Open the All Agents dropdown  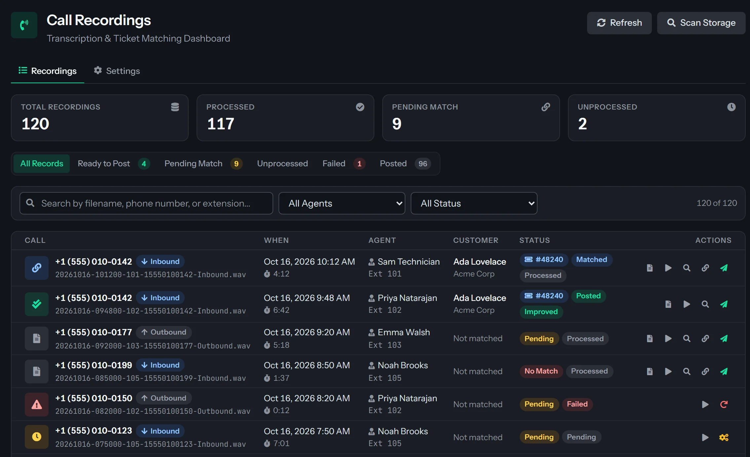[342, 203]
